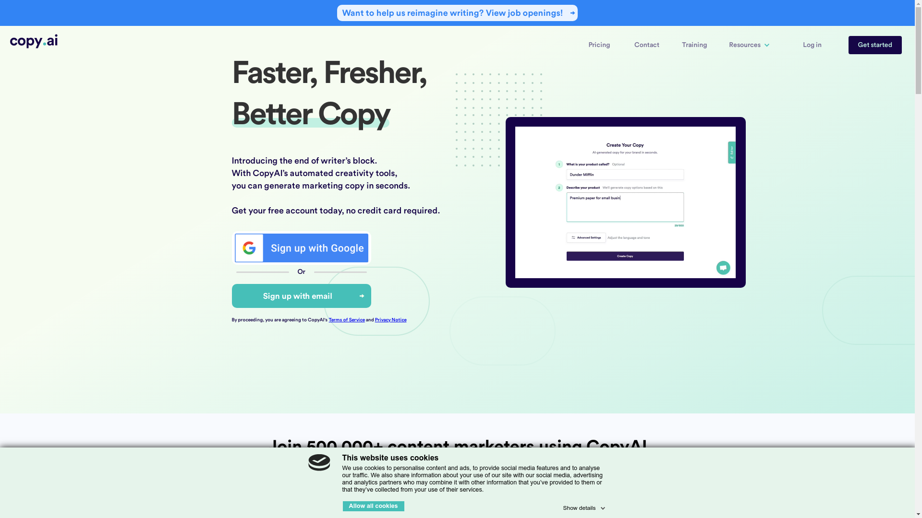
Task: Expand the Resources dropdown menu
Action: click(749, 45)
